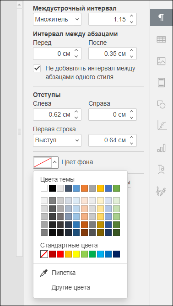Open Paragraph settings sidebar icon
This screenshot has height=306, width=173.
click(x=161, y=18)
